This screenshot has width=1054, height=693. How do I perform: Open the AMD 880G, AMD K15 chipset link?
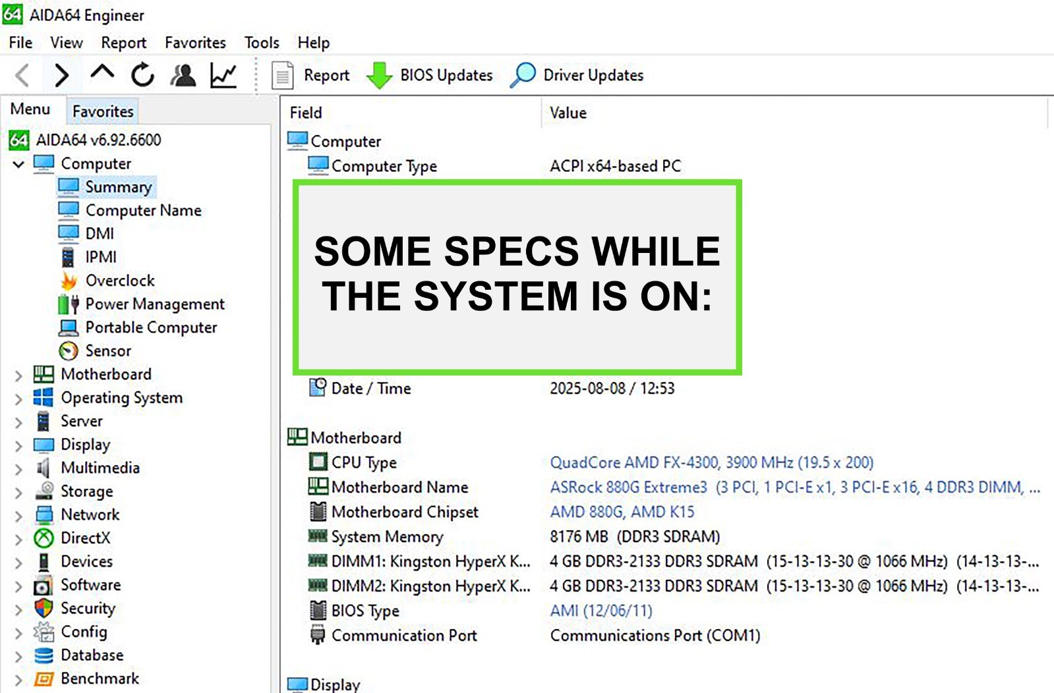tap(622, 512)
